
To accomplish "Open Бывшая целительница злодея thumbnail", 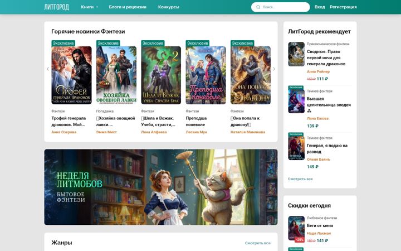I will point(296,100).
